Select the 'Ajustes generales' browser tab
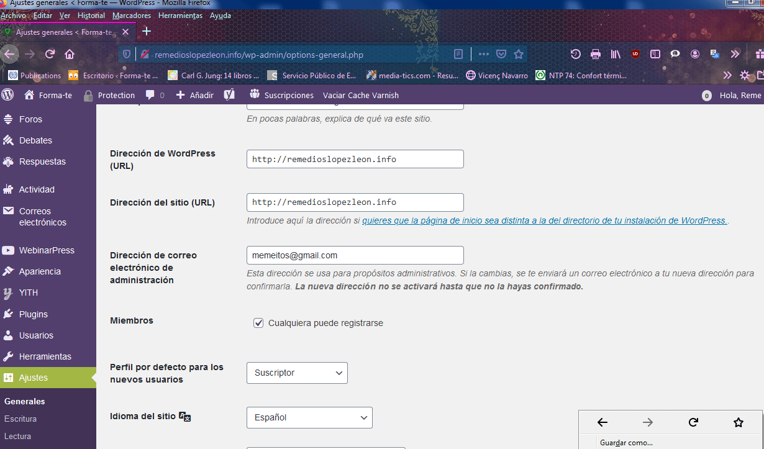This screenshot has height=449, width=764. click(x=67, y=32)
